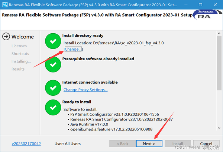The height and width of the screenshot is (152, 223).
Task: Select the Welcome step in the sidebar
Action: [23, 37]
